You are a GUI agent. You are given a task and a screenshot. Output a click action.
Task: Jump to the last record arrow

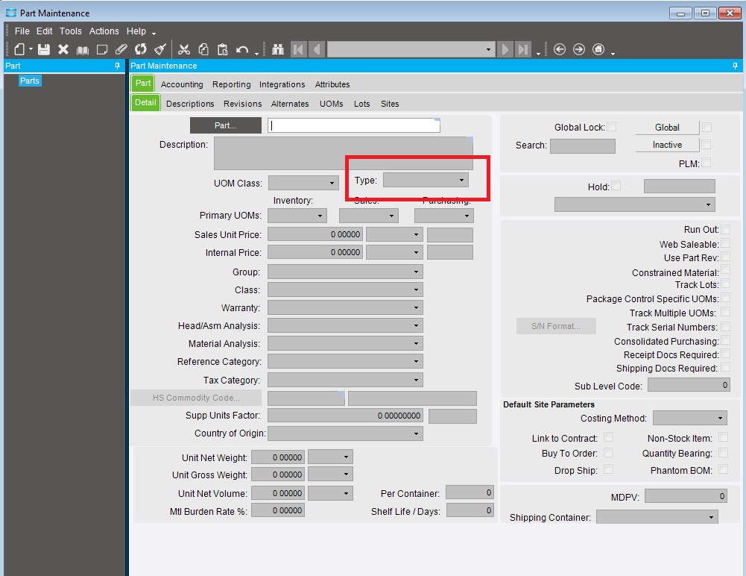(523, 49)
